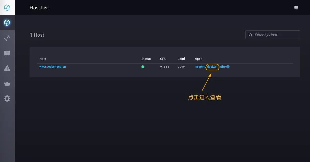Screen dimensions: 310x162
Task: Focus the Filter by Host field
Action: coord(273,35)
